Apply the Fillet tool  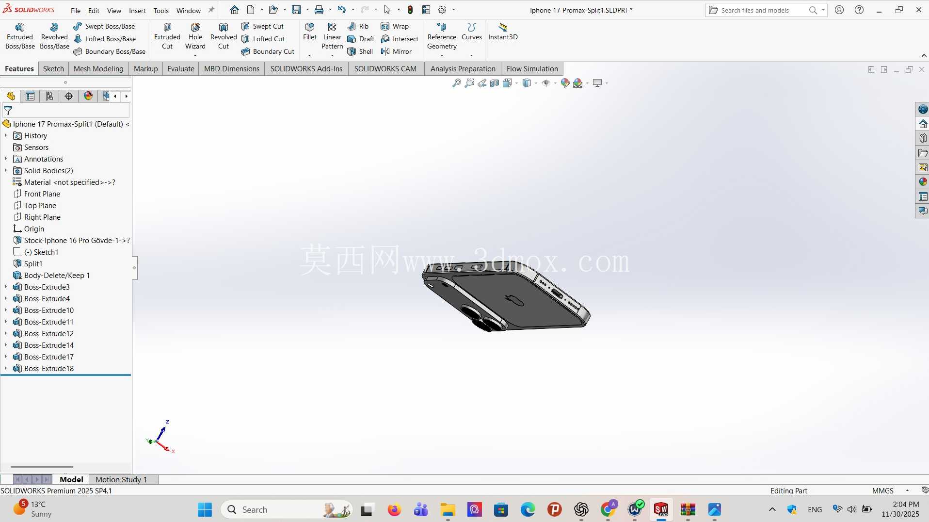(x=310, y=32)
